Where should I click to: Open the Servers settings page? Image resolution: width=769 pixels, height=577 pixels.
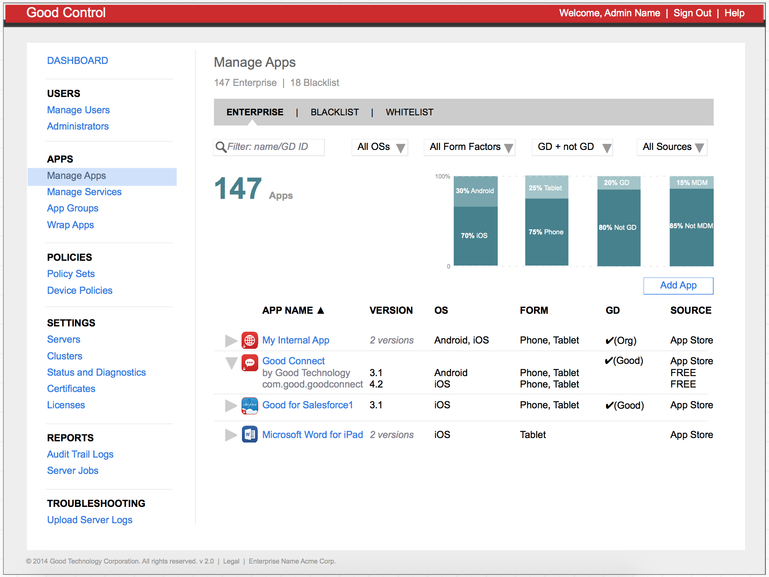[64, 339]
